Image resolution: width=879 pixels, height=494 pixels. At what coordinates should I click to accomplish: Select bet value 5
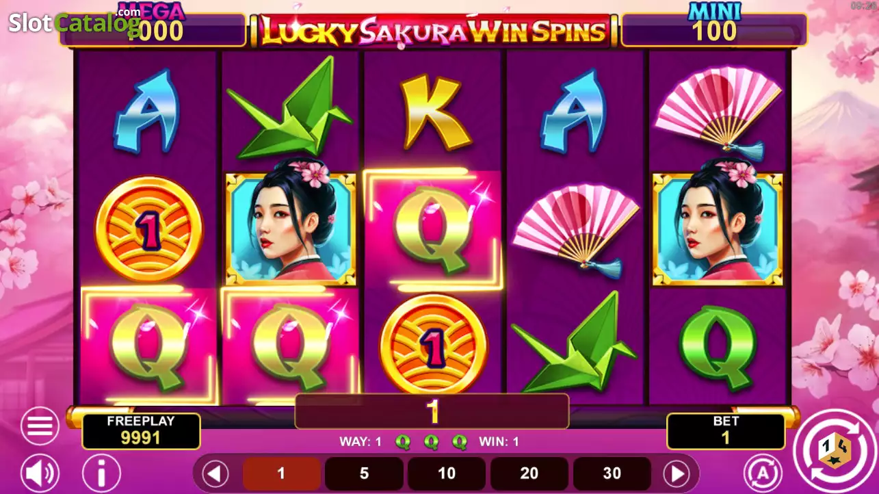click(x=364, y=473)
